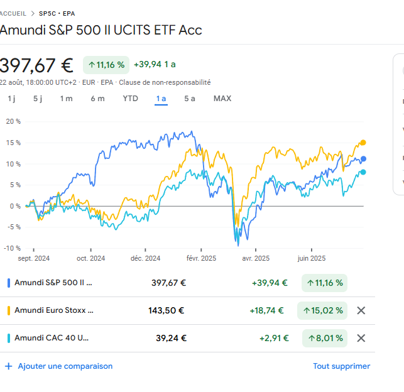Screen dimensions: 404x392
Task: Show the 6 m chart range
Action: click(x=97, y=99)
